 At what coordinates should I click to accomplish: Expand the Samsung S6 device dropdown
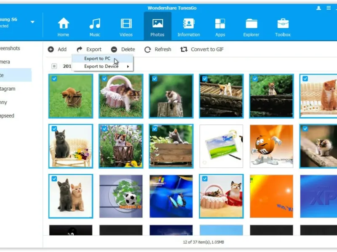pyautogui.click(x=32, y=22)
